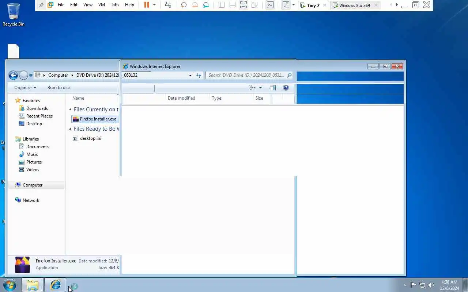Screen dimensions: 468x292
Task: Click Computer in the address bar
Action: click(x=58, y=75)
